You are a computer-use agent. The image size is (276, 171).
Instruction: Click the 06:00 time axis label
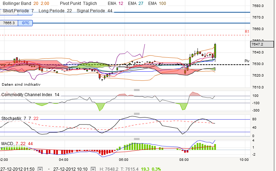coord(124,160)
